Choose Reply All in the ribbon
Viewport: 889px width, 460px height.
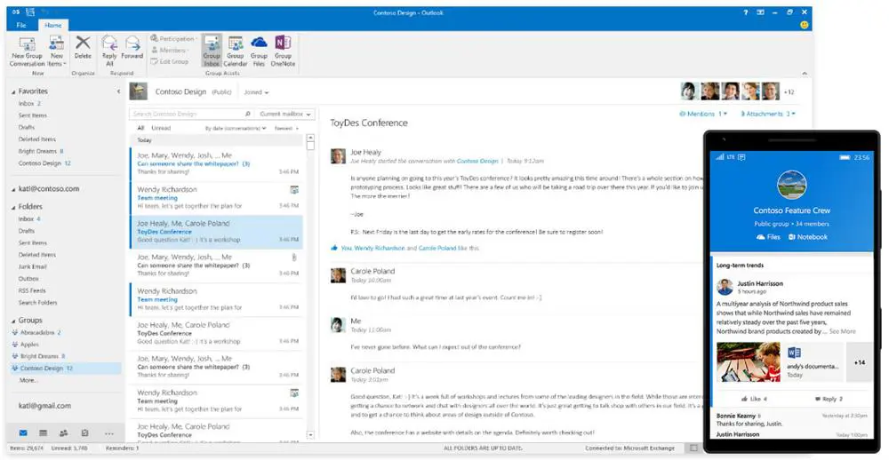(109, 52)
